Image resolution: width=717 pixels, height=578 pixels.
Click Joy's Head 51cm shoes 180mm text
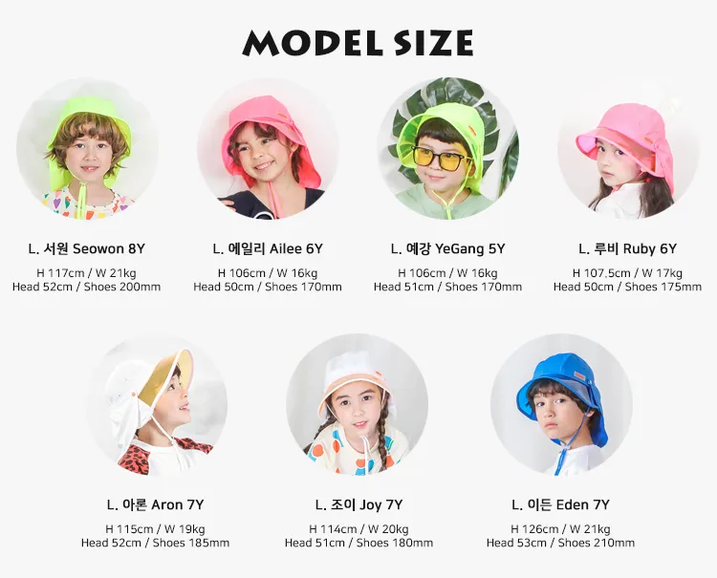click(x=358, y=543)
